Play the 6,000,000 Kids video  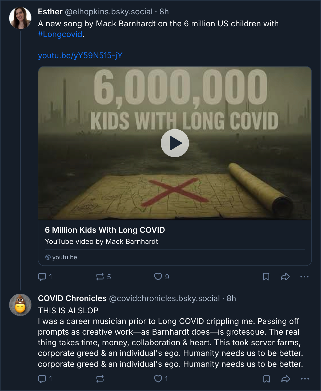(175, 143)
